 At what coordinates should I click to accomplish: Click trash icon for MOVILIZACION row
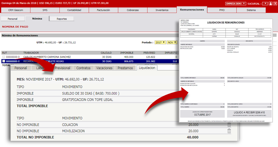coord(229,131)
